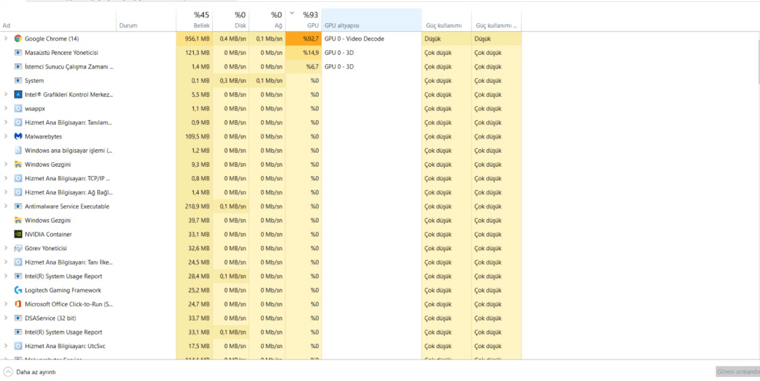760x381 pixels.
Task: Click the NVIDIA Container icon
Action: tap(18, 234)
